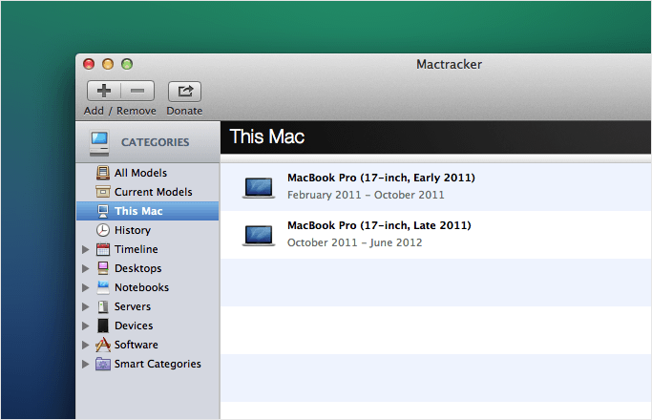Viewport: 652px width, 420px height.
Task: Expand the Software disclosure triangle
Action: [85, 346]
